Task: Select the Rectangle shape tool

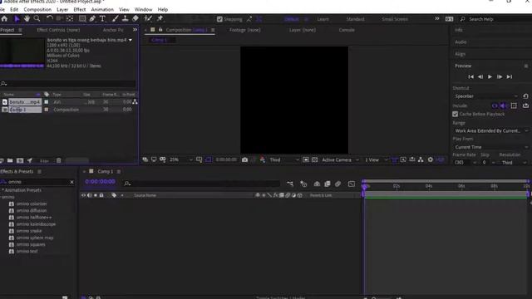Action: (x=82, y=18)
